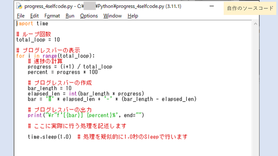The image size is (278, 156).
Task: Click the 'elapsed_len = int(...)' line
Action: 86,94
